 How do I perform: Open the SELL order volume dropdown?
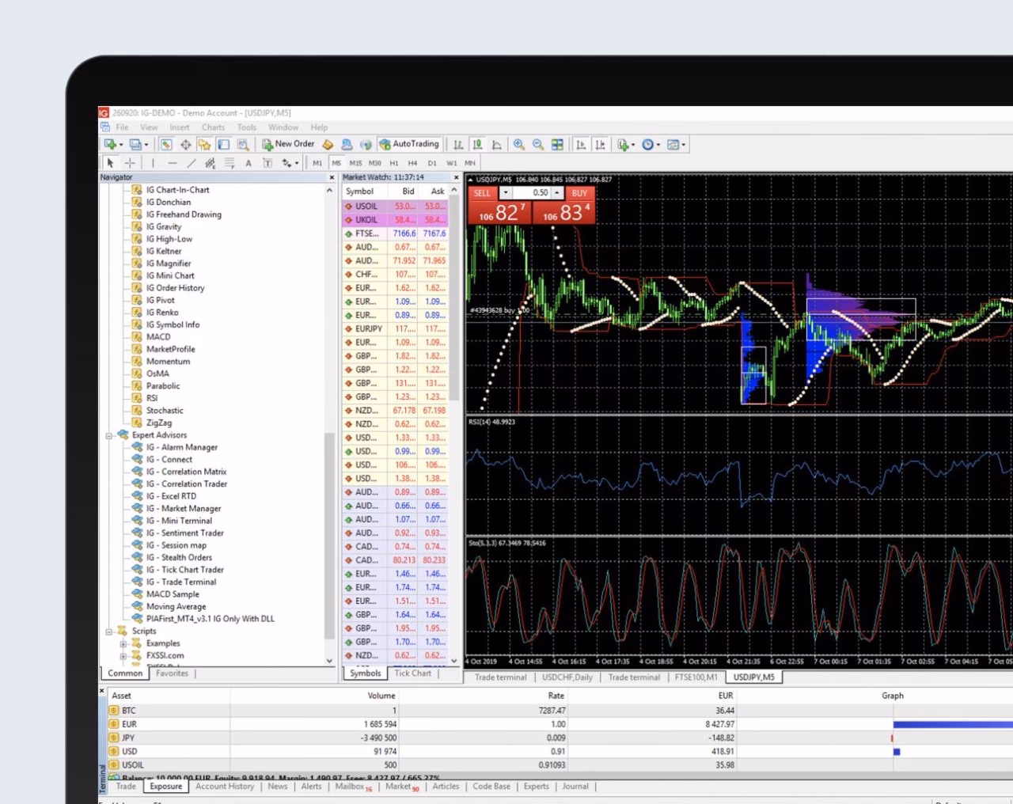click(505, 192)
